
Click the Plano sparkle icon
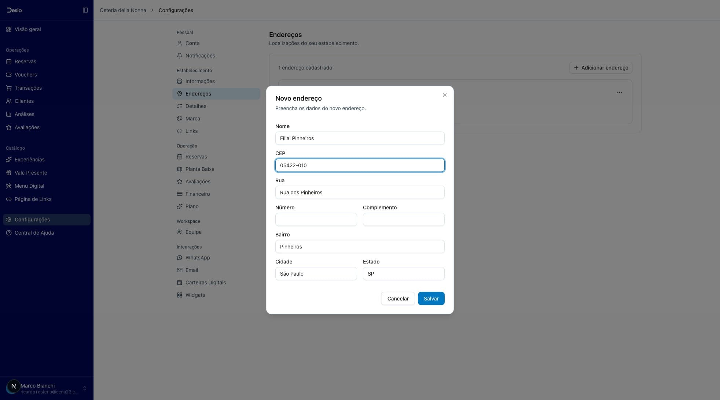point(180,206)
